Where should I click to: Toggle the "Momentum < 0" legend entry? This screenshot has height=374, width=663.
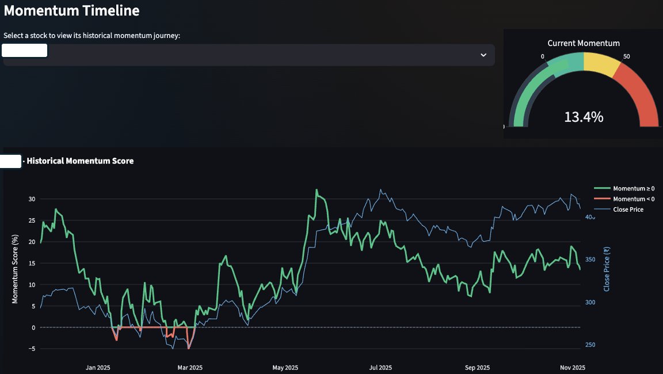631,199
